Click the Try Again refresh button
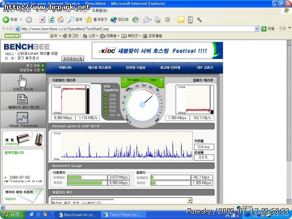The image size is (292, 219). 131,80
